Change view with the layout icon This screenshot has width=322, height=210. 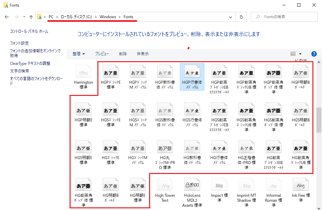tap(293, 54)
